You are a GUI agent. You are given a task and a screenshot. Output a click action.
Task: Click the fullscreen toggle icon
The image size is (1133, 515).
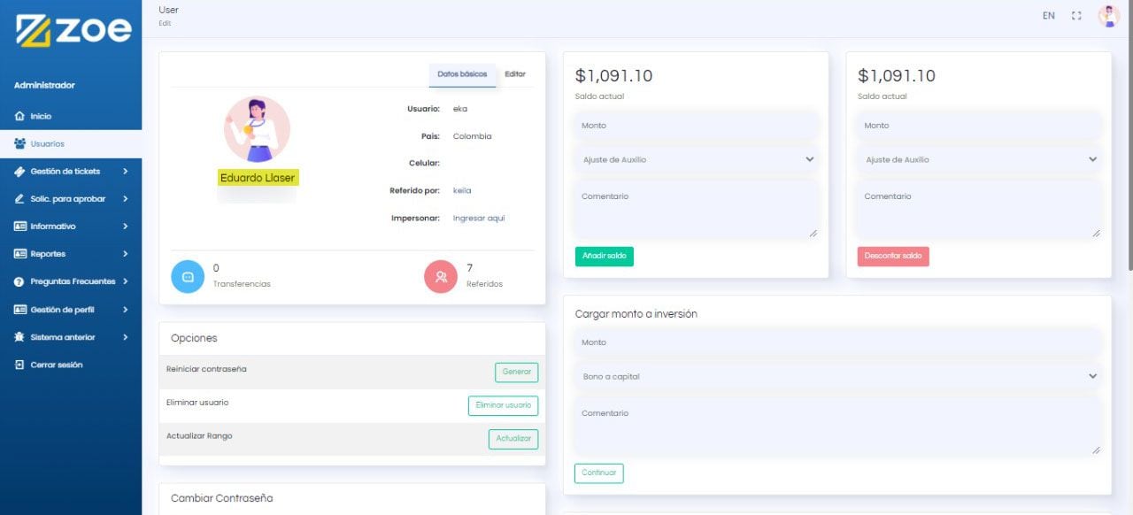point(1076,16)
